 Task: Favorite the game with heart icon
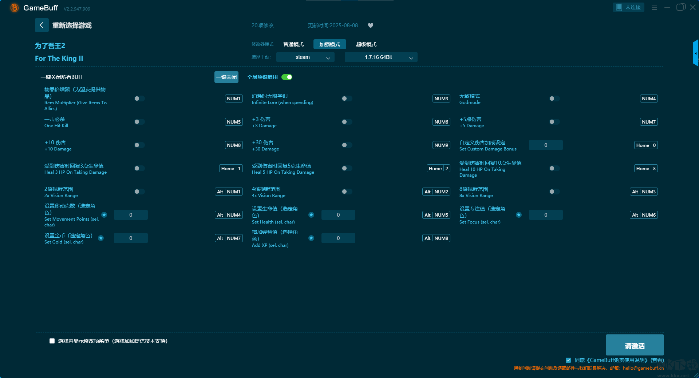pyautogui.click(x=371, y=25)
